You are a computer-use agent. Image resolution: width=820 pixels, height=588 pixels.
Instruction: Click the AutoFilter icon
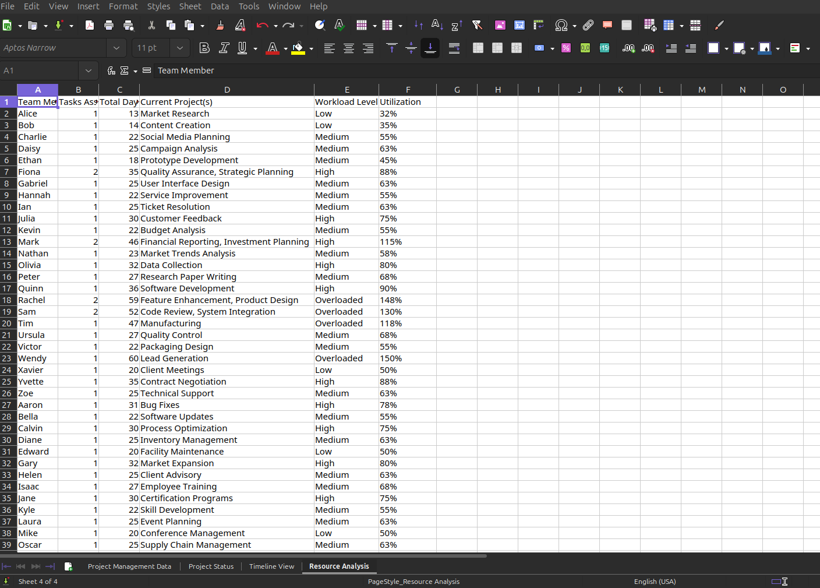click(x=477, y=25)
